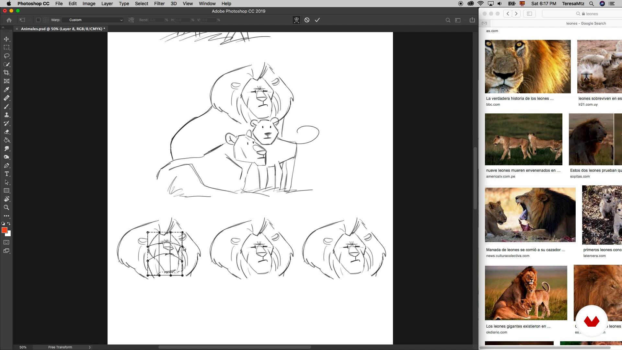Select the Move tool
Viewport: 622px width, 350px height.
[x=6, y=39]
